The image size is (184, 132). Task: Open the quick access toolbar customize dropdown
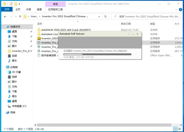tap(19, 4)
